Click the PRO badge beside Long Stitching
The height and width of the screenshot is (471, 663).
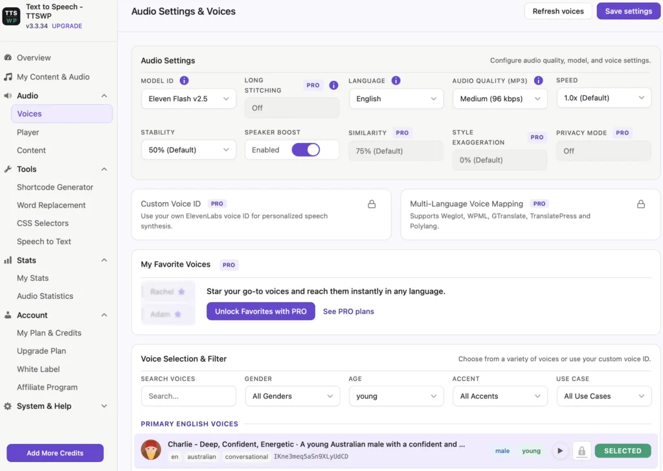click(313, 85)
